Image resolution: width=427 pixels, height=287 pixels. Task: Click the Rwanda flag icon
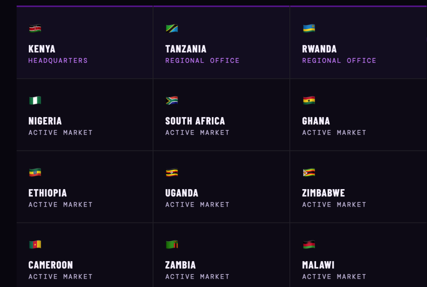(309, 28)
